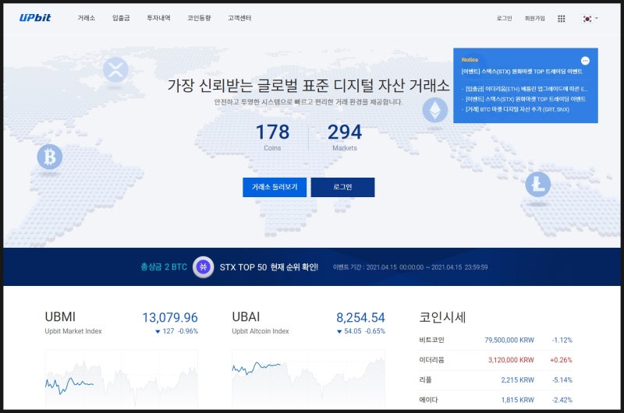Open the 고객센터 menu
Screen dimensions: 624x413
tap(239, 18)
